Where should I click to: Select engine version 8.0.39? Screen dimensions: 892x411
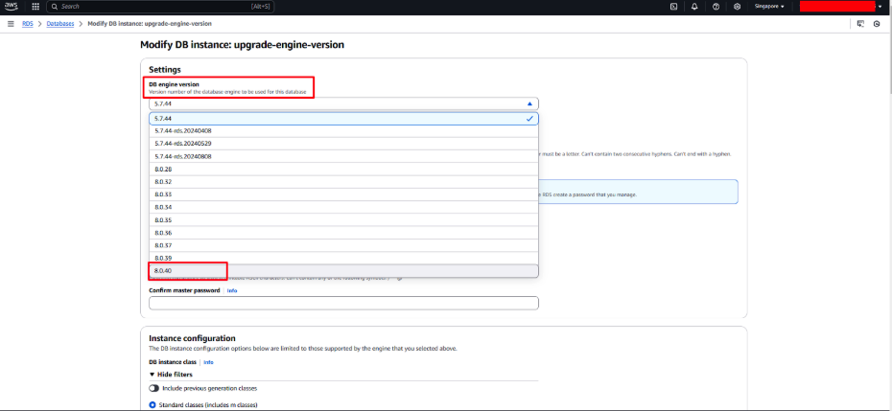click(x=343, y=258)
